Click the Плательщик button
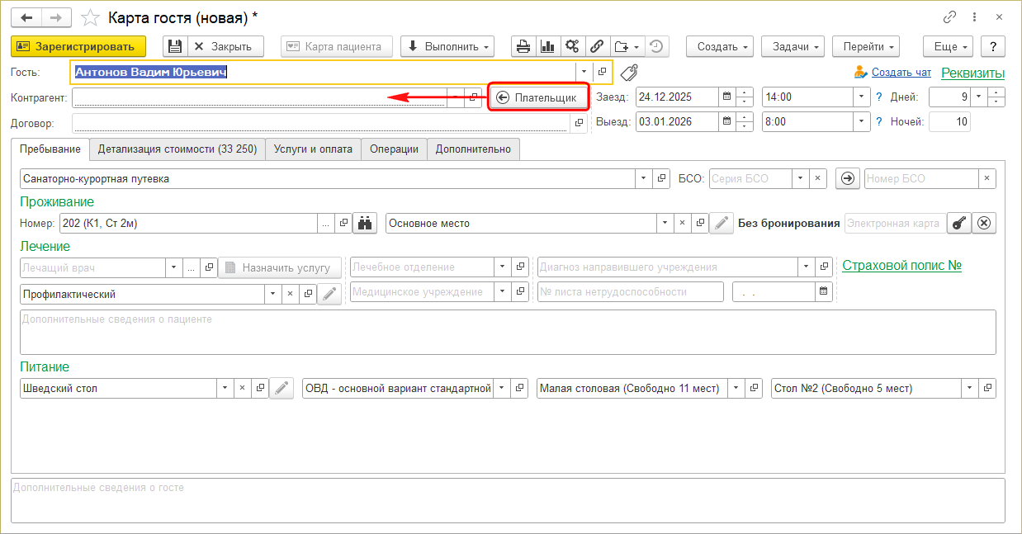Viewport: 1022px width, 534px height. (537, 97)
